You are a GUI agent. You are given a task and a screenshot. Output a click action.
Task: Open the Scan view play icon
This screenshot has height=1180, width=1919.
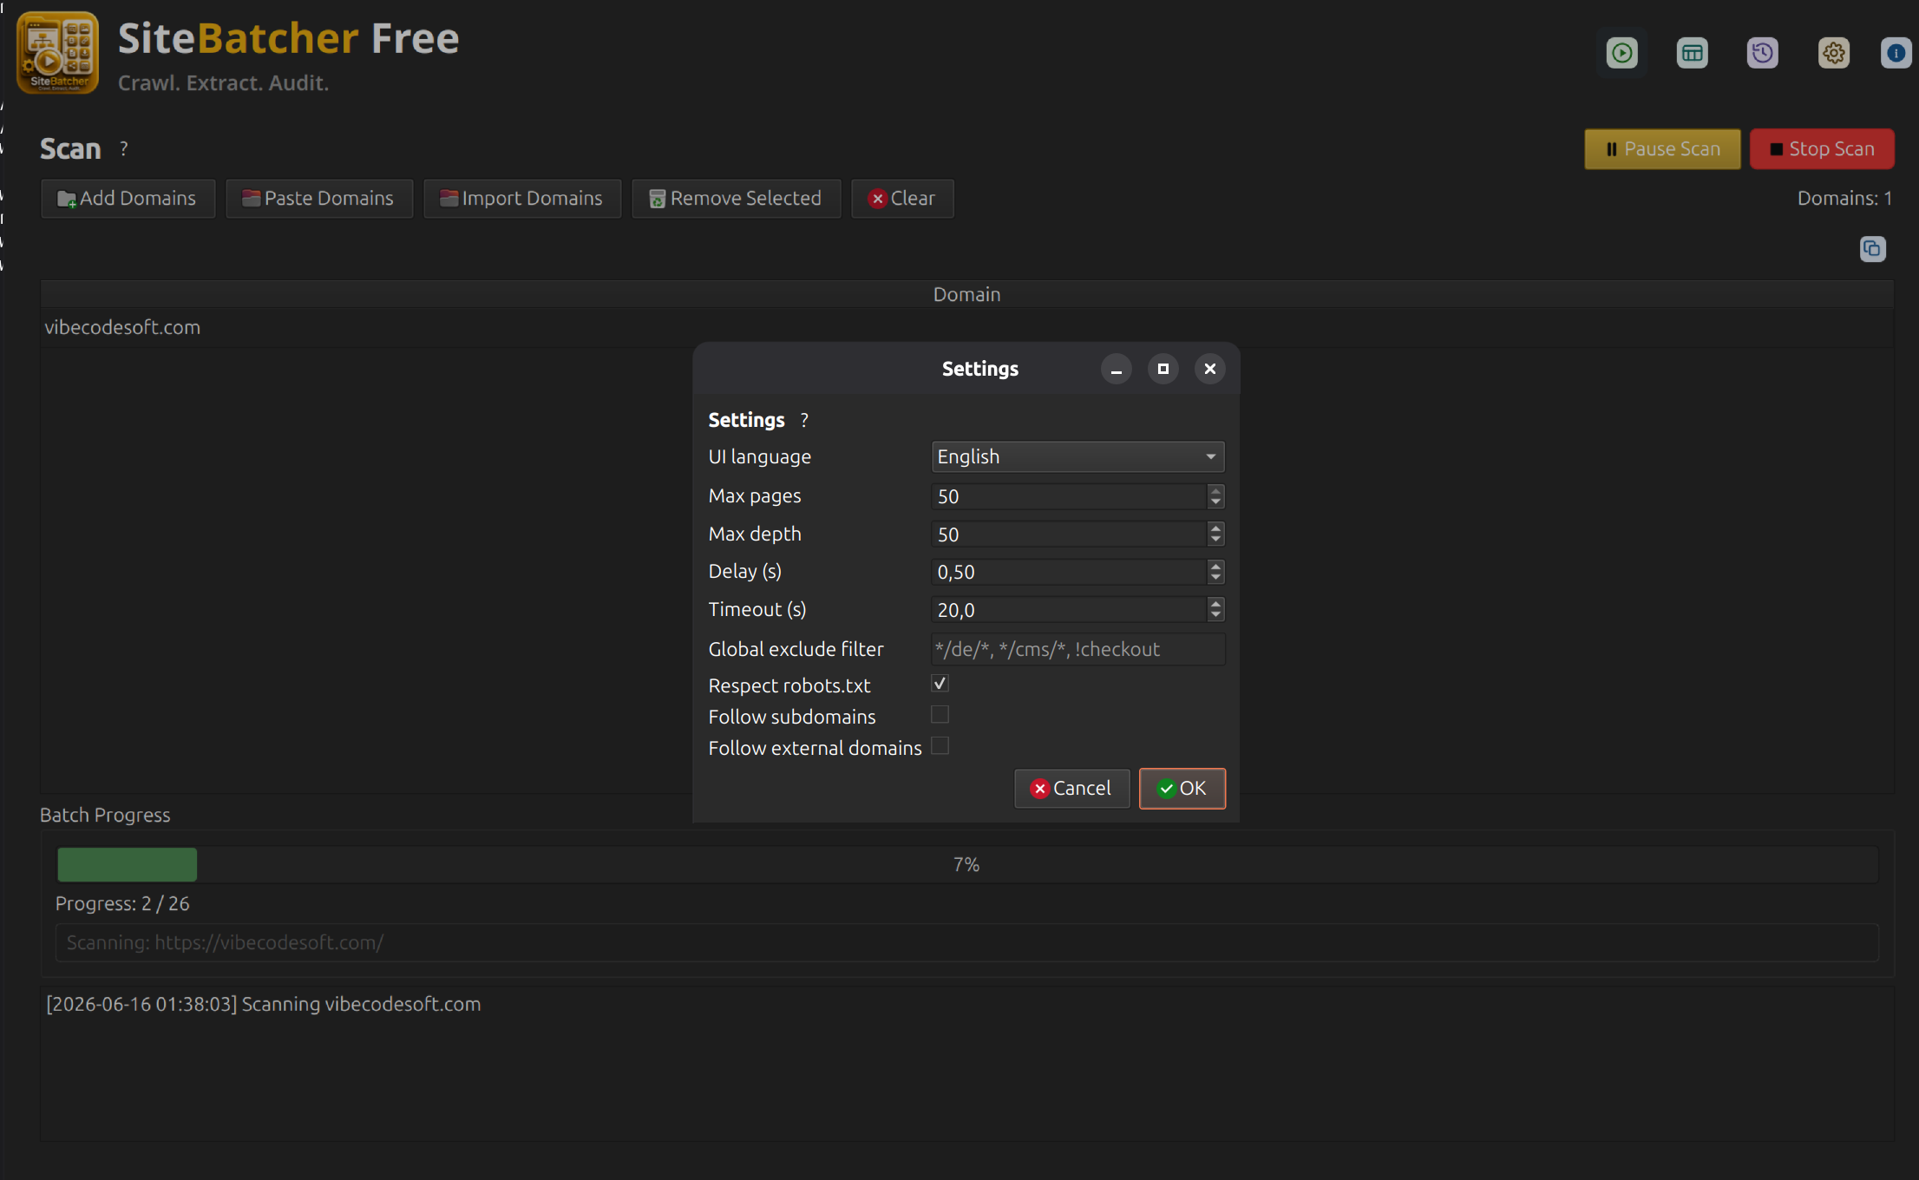[x=1621, y=53]
